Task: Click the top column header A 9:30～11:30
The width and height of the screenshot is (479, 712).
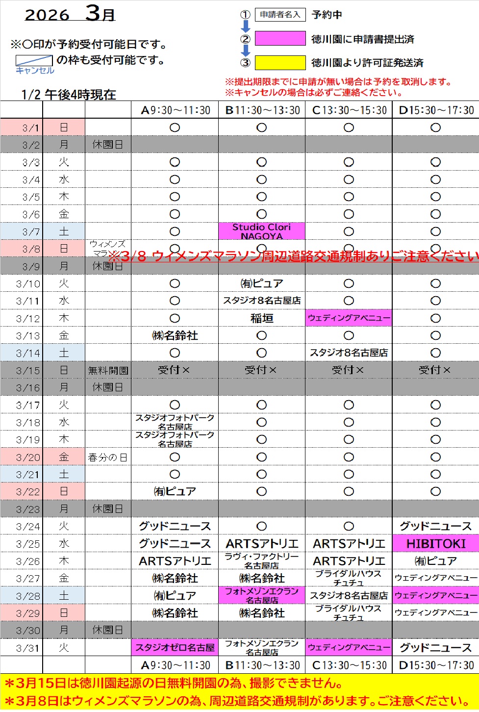Action: click(x=175, y=110)
